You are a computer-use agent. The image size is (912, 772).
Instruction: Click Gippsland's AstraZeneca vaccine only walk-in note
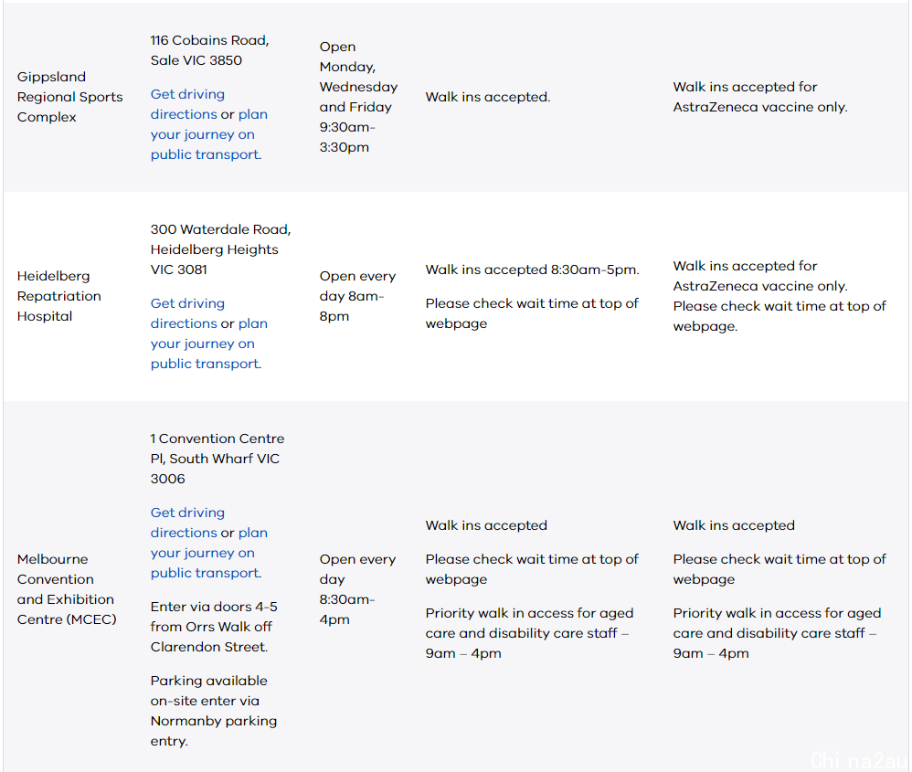(x=760, y=97)
